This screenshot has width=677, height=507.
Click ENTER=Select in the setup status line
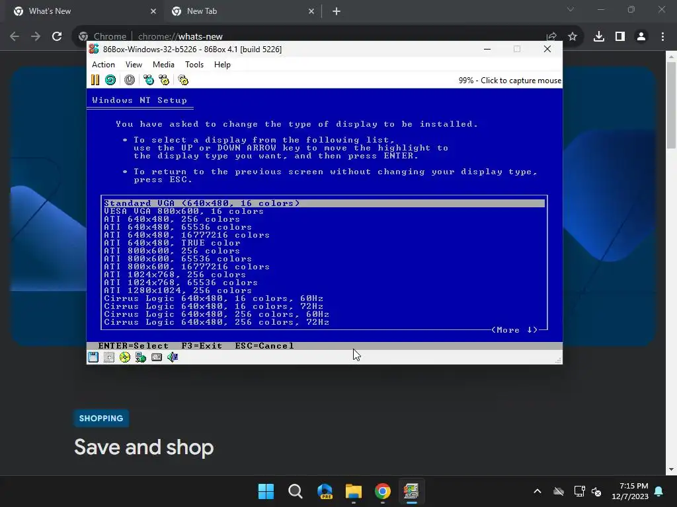(x=133, y=346)
